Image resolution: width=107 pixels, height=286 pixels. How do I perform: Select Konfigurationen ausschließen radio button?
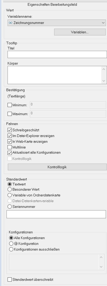click(x=11, y=249)
